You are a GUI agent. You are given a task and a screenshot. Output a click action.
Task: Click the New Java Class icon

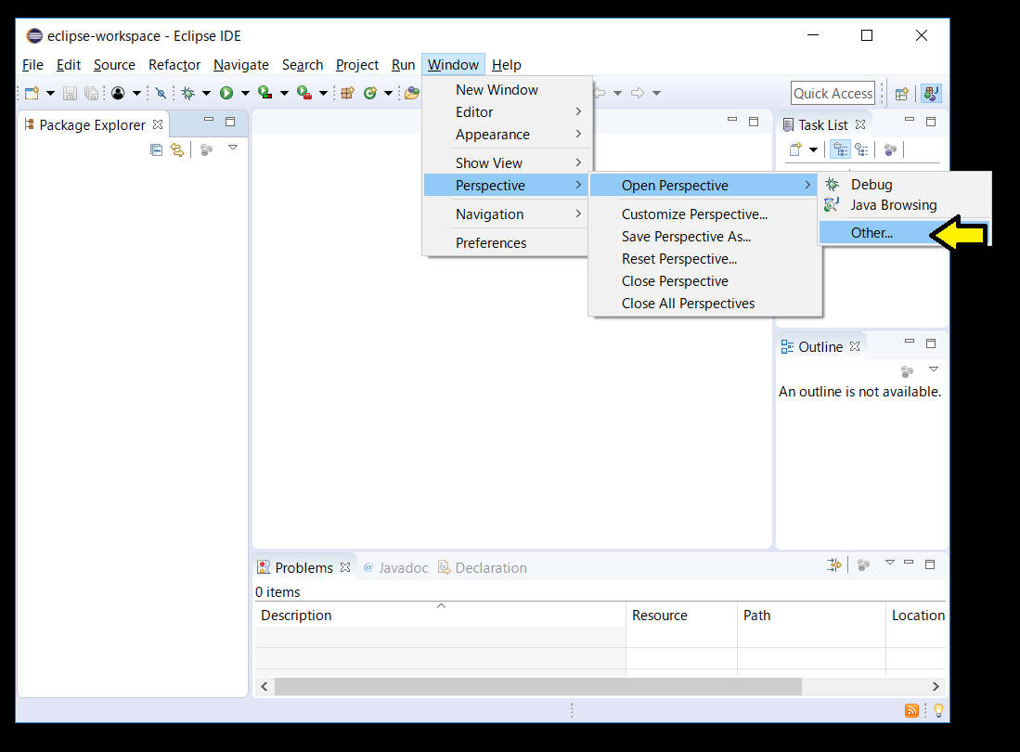coord(370,93)
